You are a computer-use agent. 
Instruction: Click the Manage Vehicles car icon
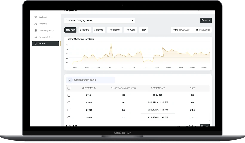[36, 37]
